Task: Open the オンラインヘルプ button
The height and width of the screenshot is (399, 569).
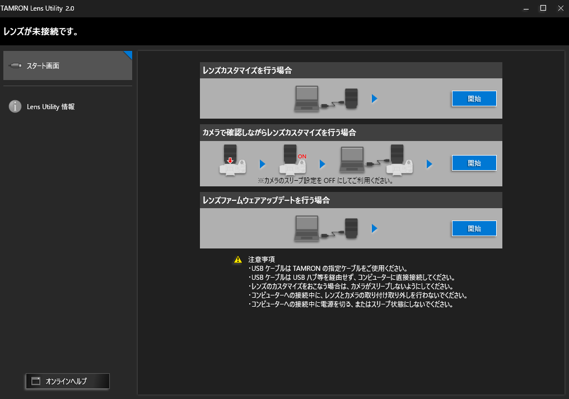Action: point(68,381)
